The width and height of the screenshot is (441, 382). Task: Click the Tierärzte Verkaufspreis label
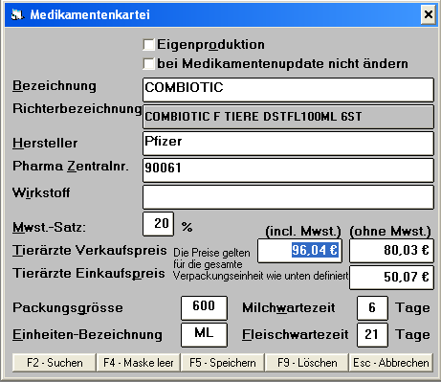[90, 250]
